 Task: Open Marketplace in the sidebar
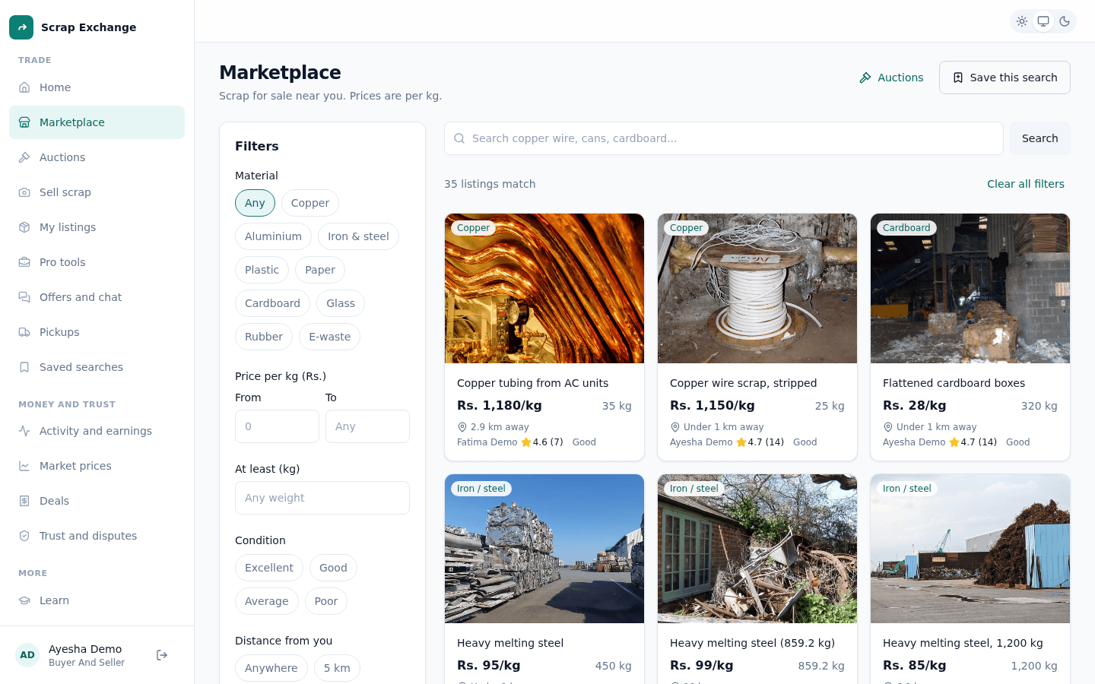coord(97,122)
